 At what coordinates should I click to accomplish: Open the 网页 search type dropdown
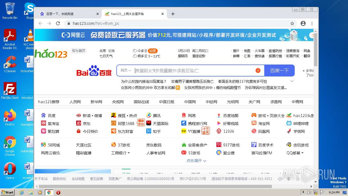point(126,71)
